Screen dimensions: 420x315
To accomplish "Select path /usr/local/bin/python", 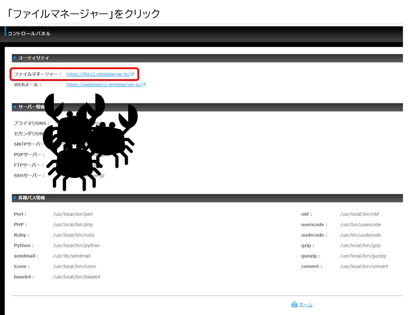I will (76, 245).
